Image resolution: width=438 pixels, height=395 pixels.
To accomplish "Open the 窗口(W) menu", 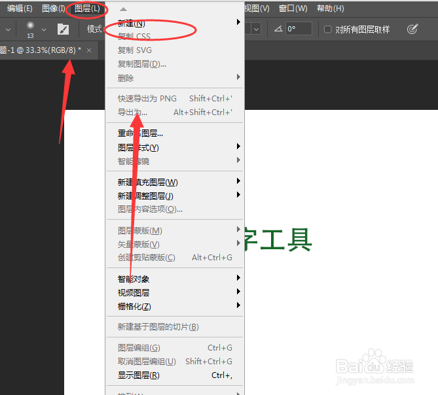I will [293, 9].
